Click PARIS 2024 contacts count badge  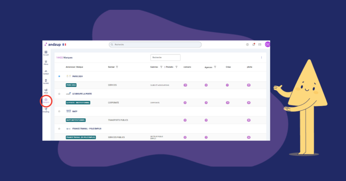pos(186,85)
